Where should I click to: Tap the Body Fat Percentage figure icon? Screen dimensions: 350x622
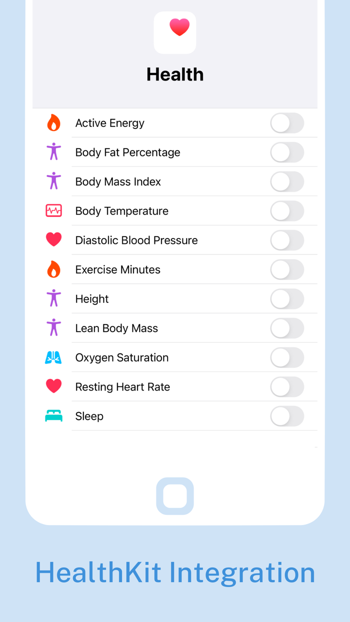point(53,151)
